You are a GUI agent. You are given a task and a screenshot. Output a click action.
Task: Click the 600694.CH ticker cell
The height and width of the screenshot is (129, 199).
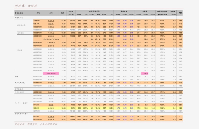37,27
